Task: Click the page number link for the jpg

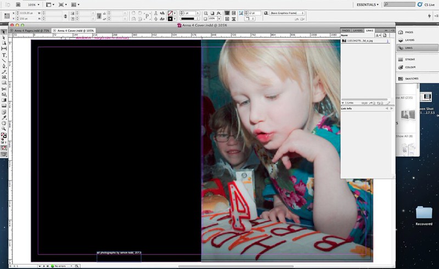Action: (387, 41)
